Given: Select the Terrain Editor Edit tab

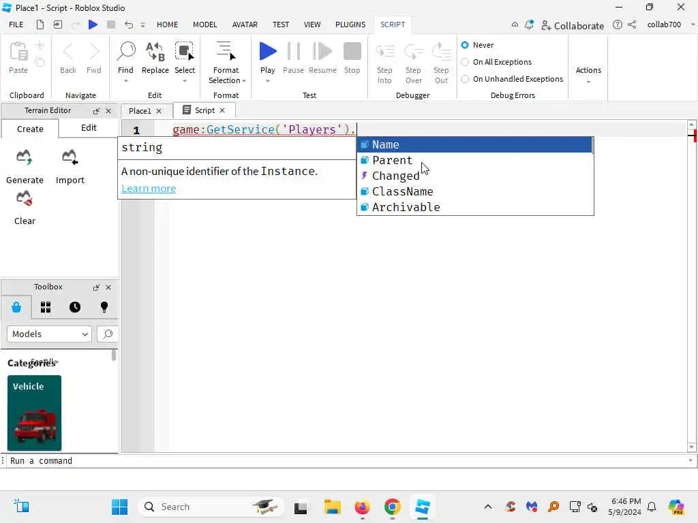Looking at the screenshot, I should pos(89,127).
